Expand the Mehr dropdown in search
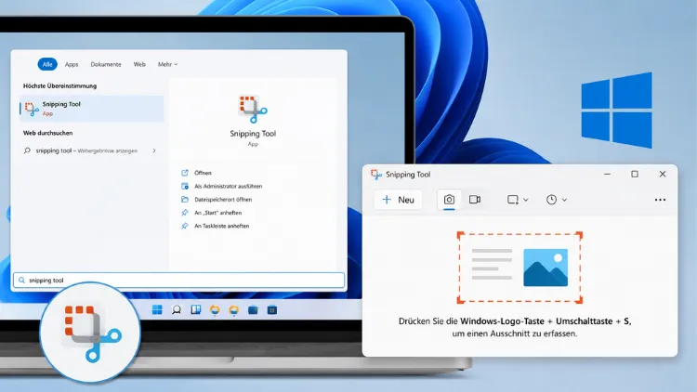This screenshot has height=392, width=697. pyautogui.click(x=167, y=64)
